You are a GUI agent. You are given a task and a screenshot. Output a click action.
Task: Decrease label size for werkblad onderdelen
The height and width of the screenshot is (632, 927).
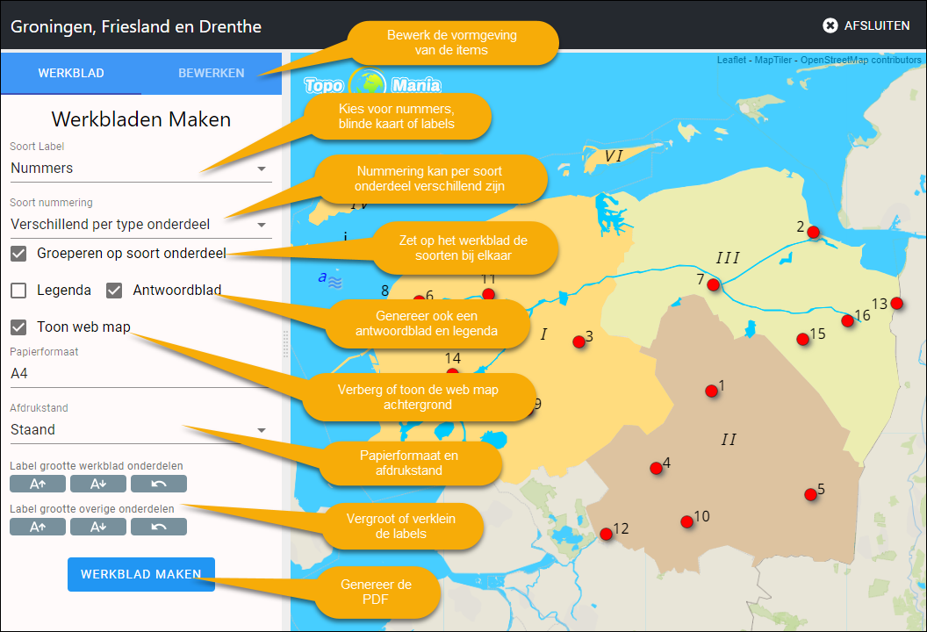click(x=97, y=484)
